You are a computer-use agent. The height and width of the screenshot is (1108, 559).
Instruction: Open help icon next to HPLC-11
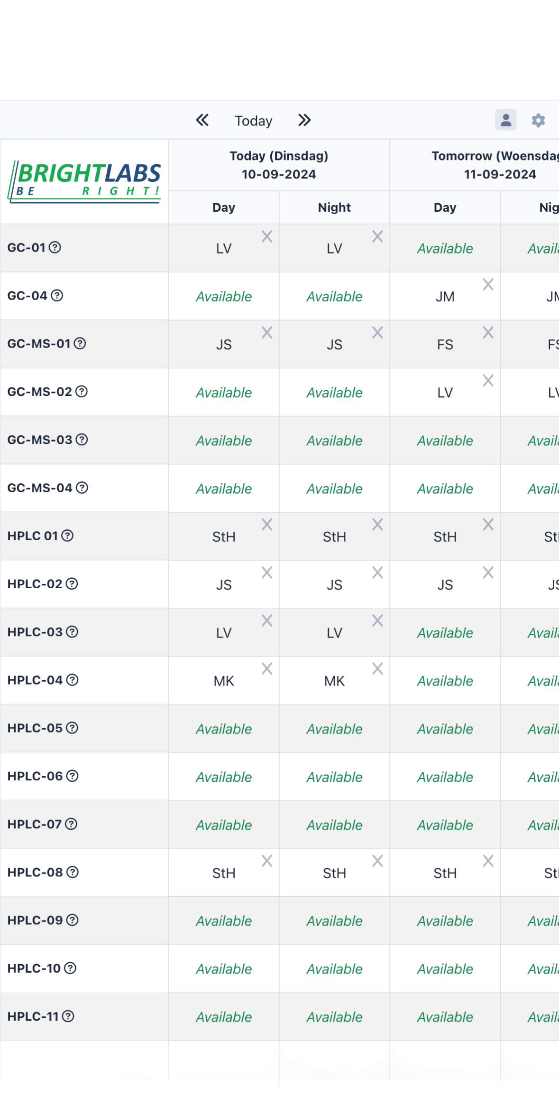coord(68,1016)
